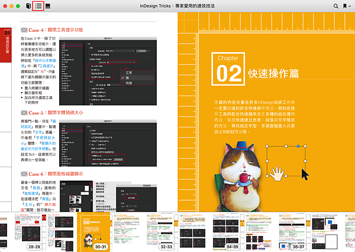This screenshot has width=355, height=252.
Task: Go to the 32-33 page thumbnail
Action: [160, 232]
